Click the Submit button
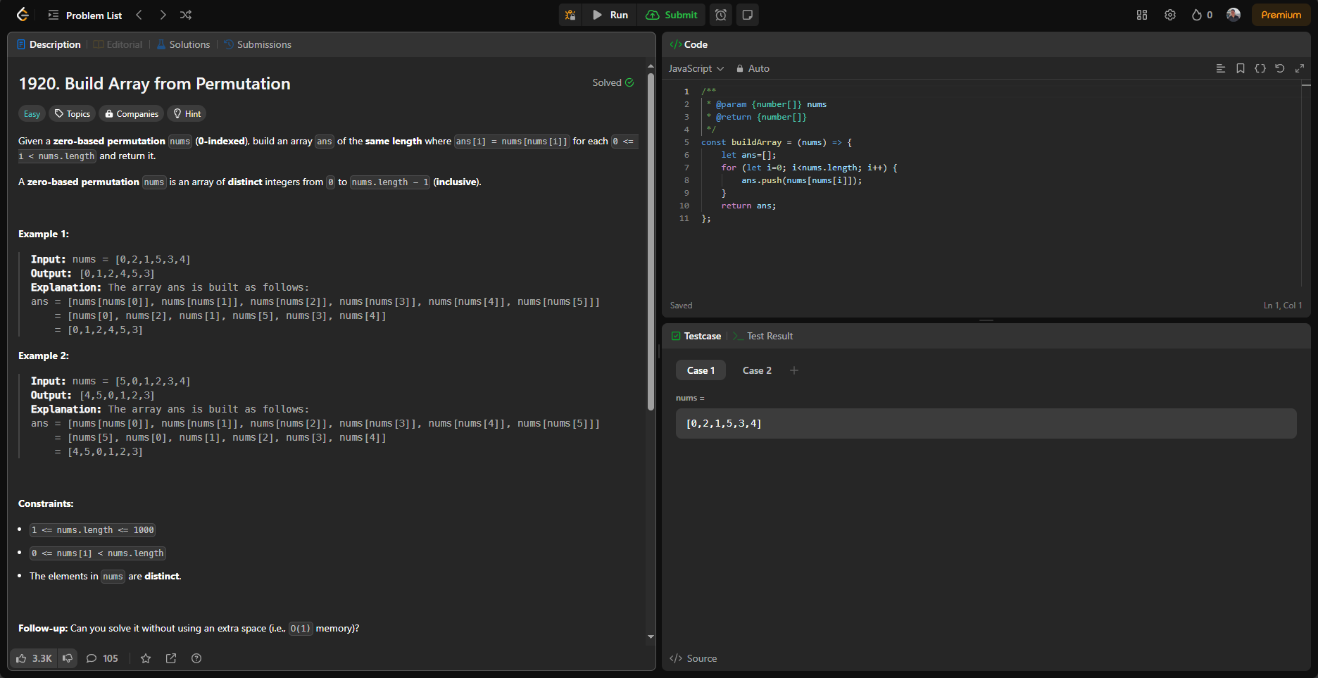The image size is (1318, 678). pos(672,15)
